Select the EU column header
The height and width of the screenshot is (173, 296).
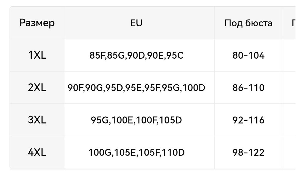click(136, 23)
